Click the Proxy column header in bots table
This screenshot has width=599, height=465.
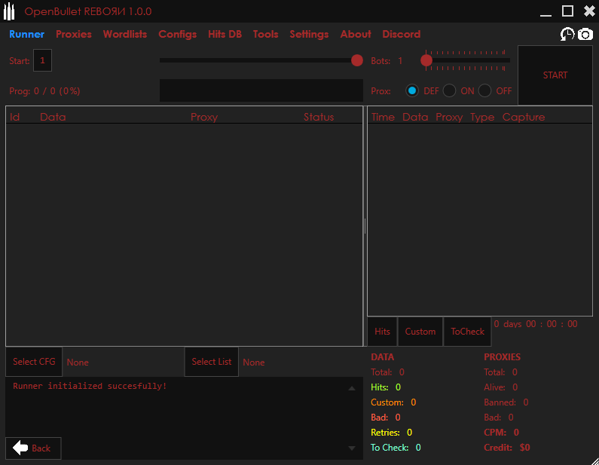click(x=204, y=118)
